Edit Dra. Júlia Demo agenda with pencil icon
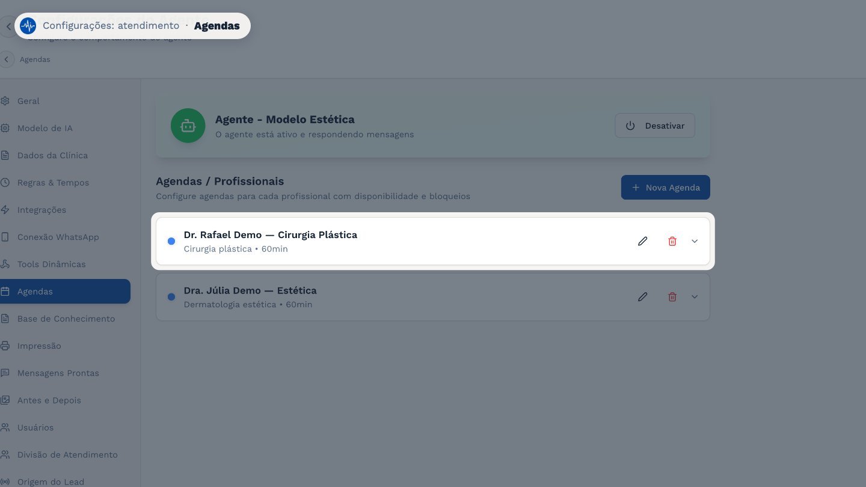Screen dimensions: 866x487 pyautogui.click(x=643, y=297)
